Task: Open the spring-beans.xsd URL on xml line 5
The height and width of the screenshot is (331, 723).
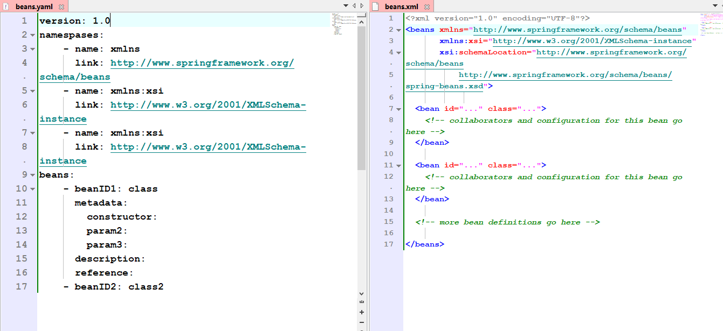Action: click(565, 75)
